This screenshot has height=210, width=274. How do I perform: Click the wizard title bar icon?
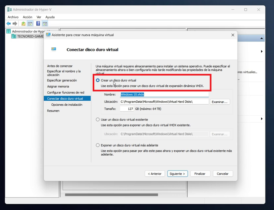(48, 35)
